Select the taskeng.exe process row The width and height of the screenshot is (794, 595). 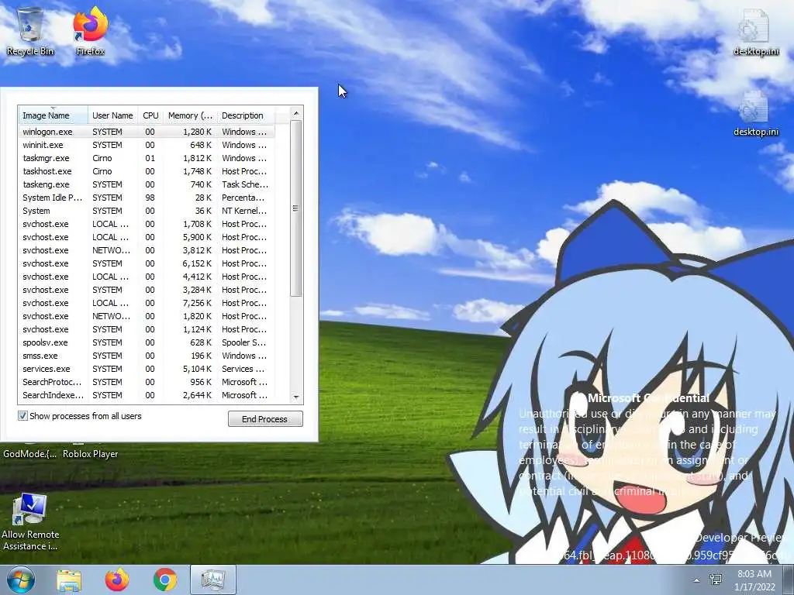[x=147, y=184]
